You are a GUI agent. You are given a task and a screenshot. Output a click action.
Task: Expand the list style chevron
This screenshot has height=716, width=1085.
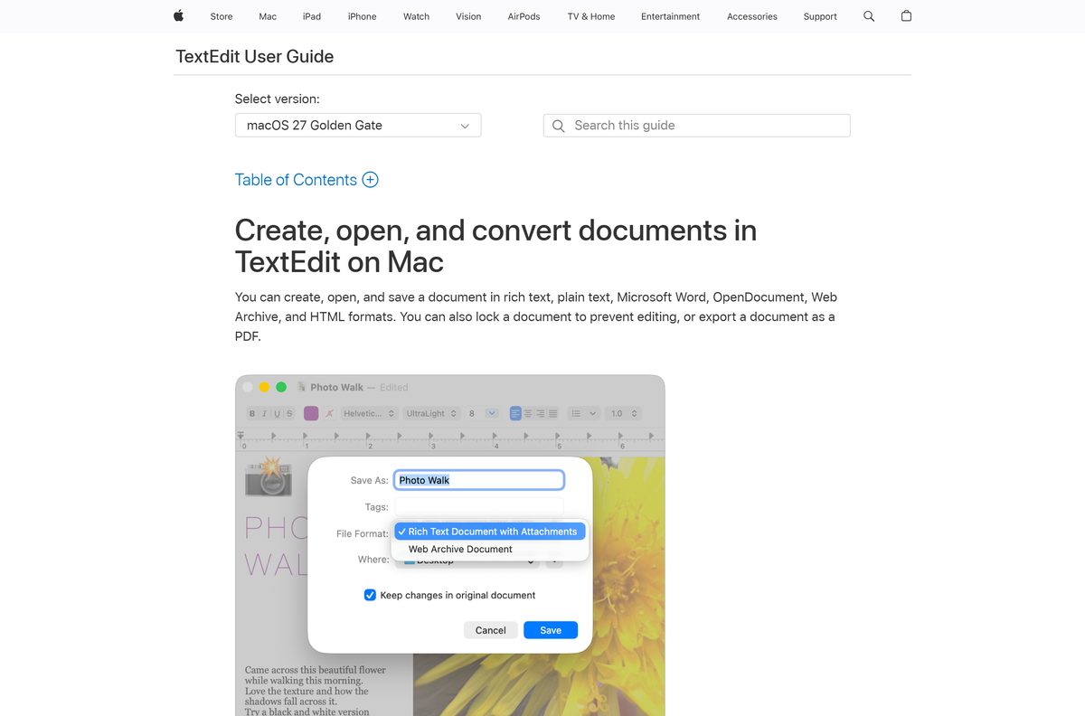[592, 413]
